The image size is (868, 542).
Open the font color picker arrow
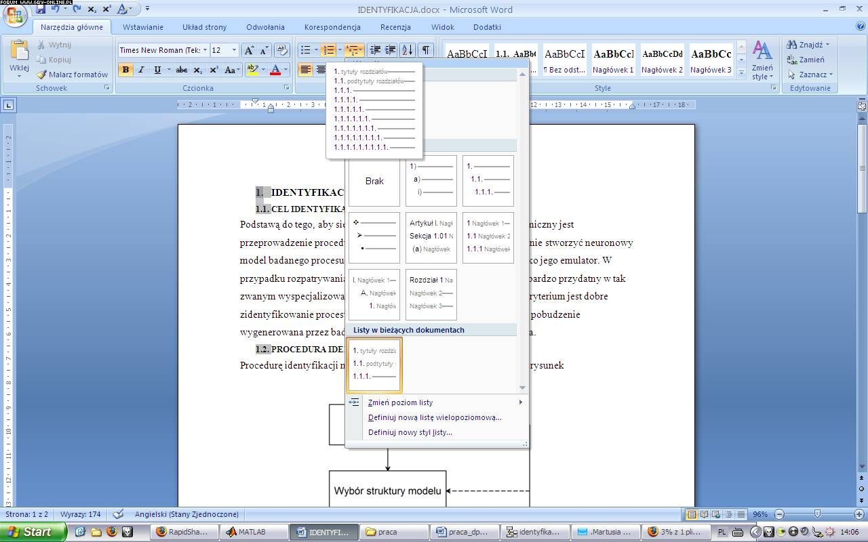pyautogui.click(x=286, y=70)
